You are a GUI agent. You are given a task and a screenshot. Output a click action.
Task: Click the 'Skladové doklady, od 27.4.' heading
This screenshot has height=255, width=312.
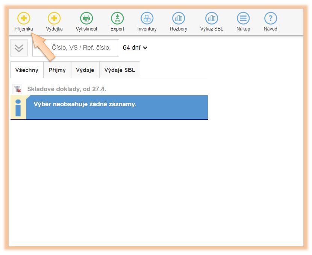click(x=67, y=89)
